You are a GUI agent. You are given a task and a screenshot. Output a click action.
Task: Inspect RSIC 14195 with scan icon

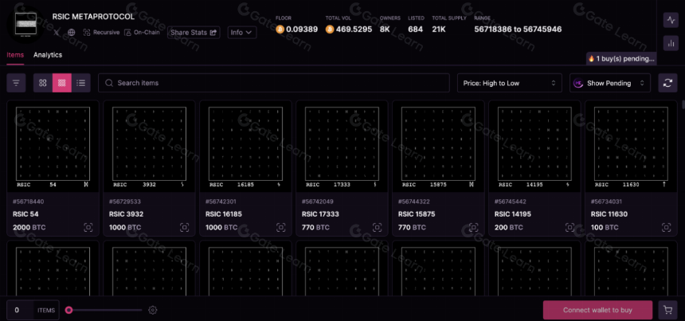pos(570,228)
